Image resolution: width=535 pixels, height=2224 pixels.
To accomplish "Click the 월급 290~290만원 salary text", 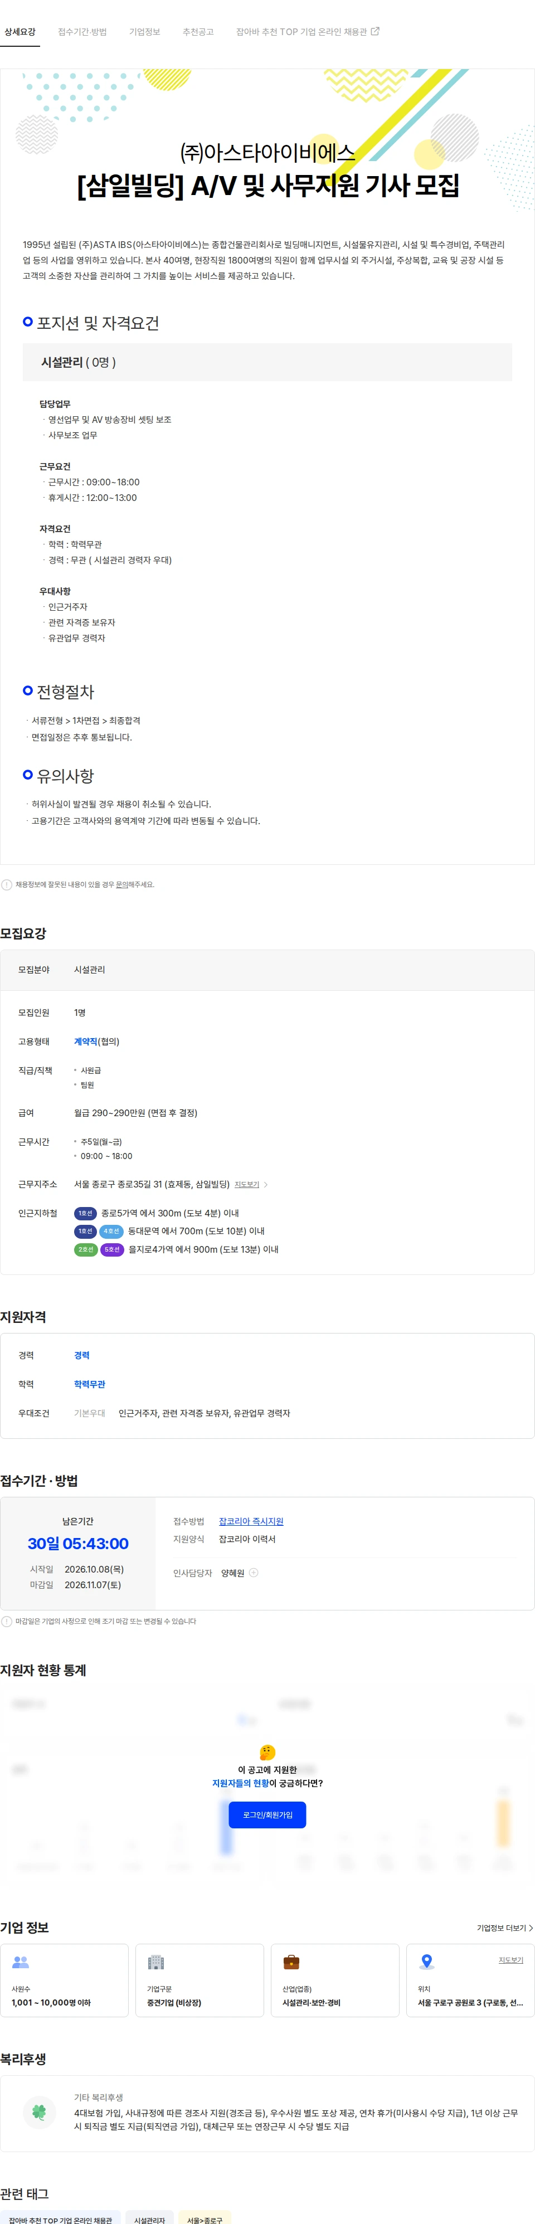I will pos(135,1113).
